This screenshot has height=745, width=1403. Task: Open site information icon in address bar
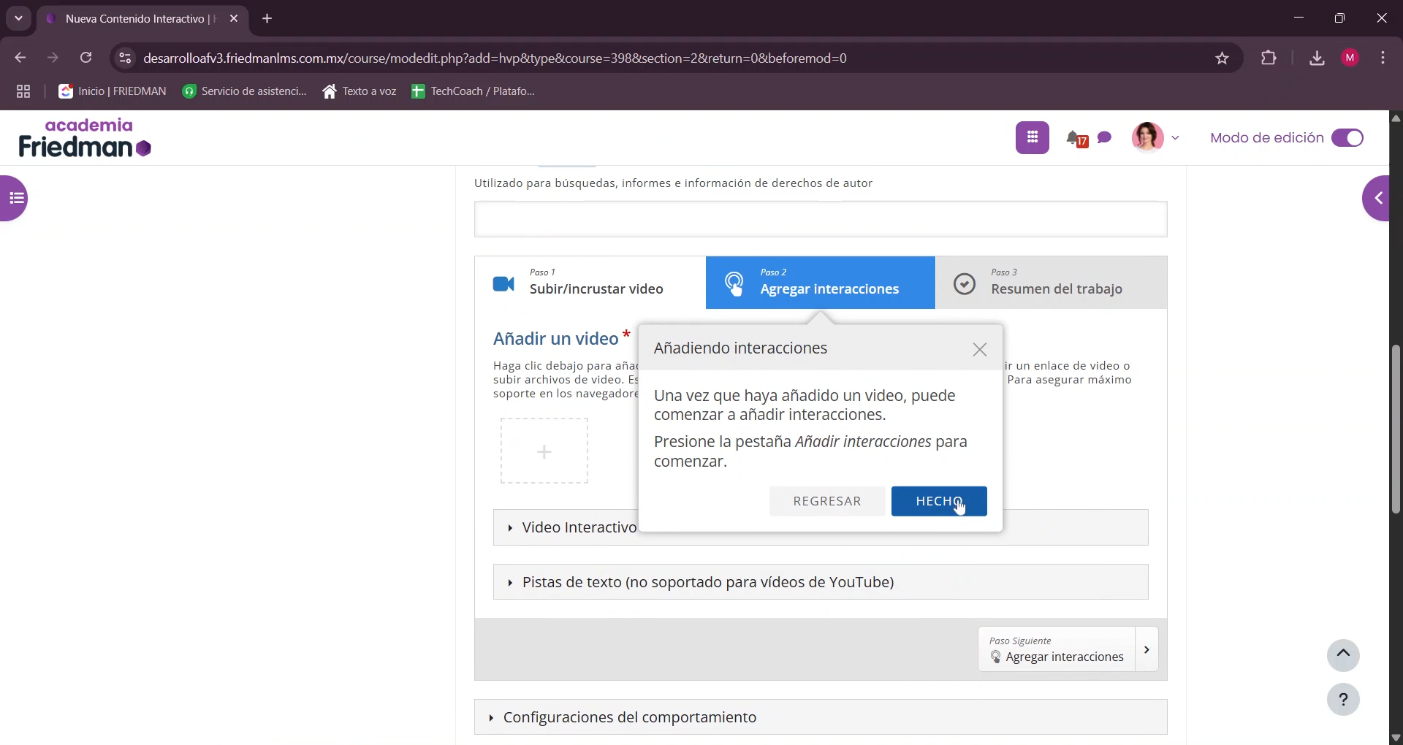pos(125,58)
